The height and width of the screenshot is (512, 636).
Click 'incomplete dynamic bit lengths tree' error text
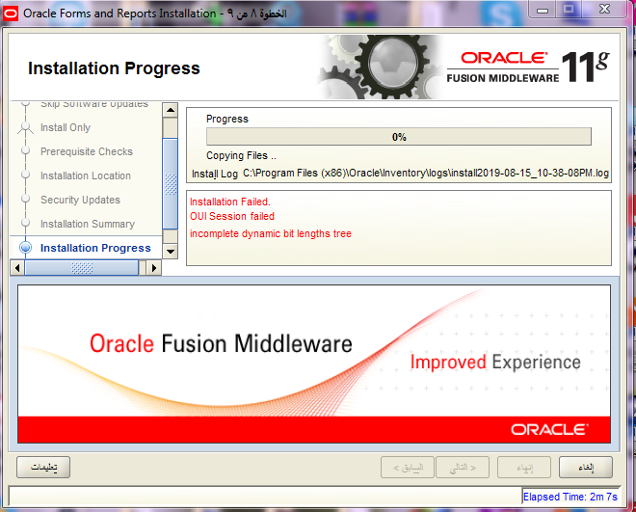[271, 233]
